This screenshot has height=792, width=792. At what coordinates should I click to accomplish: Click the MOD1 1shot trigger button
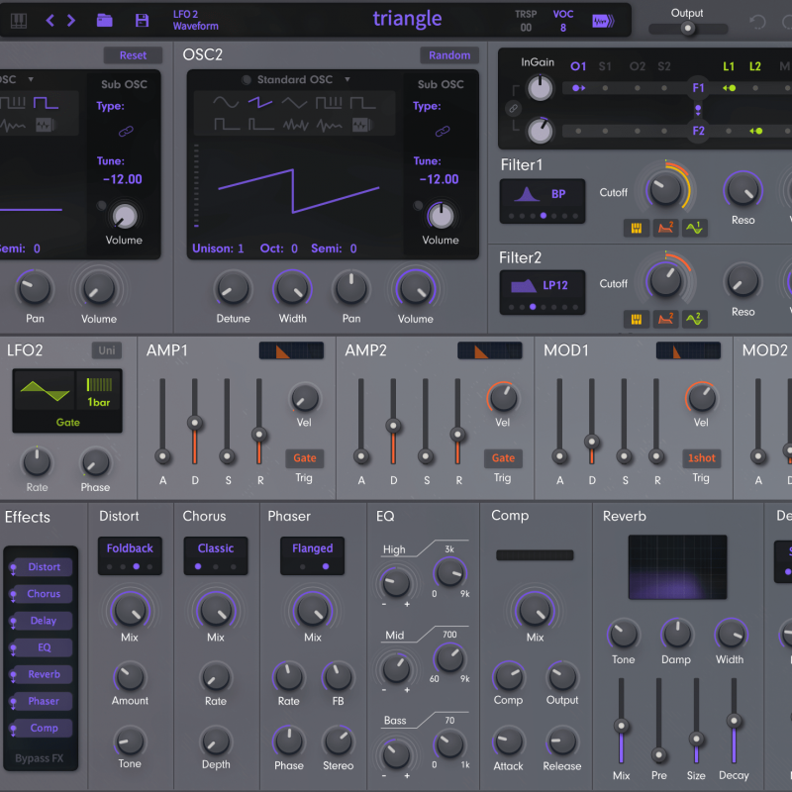(701, 458)
